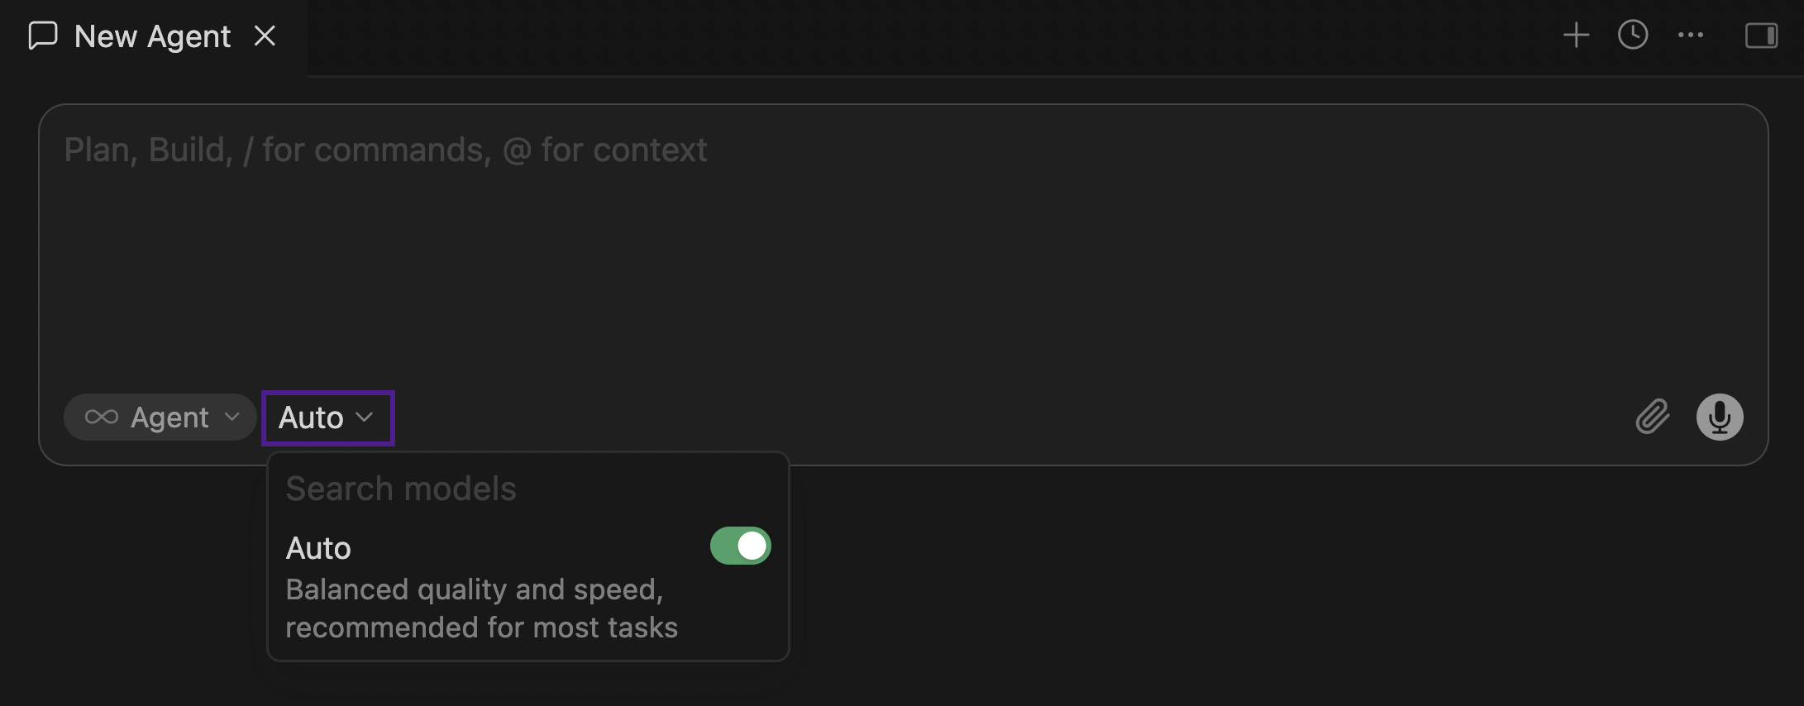Click the infinity icon beside Agent
The image size is (1804, 706).
point(102,417)
